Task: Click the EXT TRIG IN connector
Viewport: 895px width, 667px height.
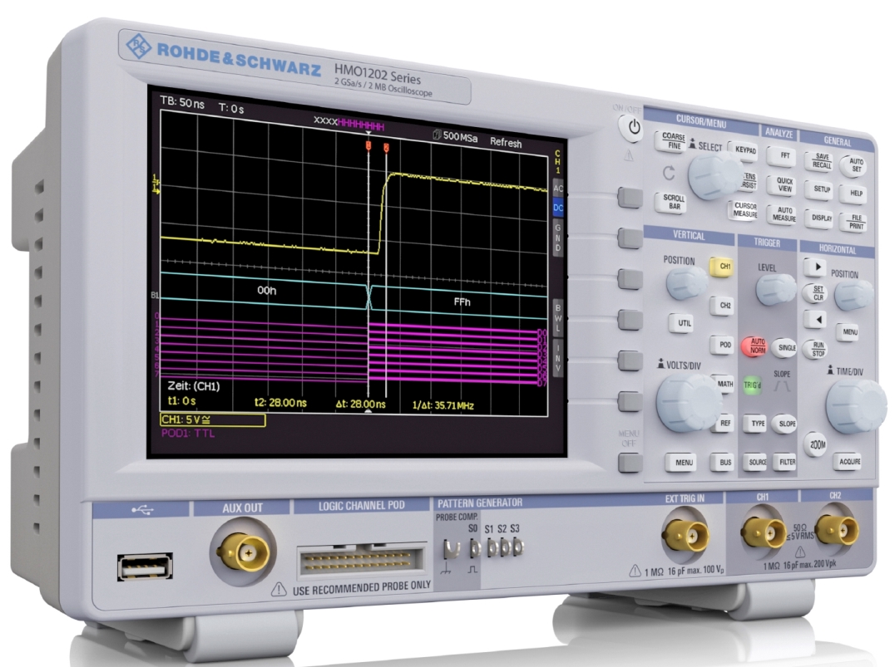Action: 685,535
